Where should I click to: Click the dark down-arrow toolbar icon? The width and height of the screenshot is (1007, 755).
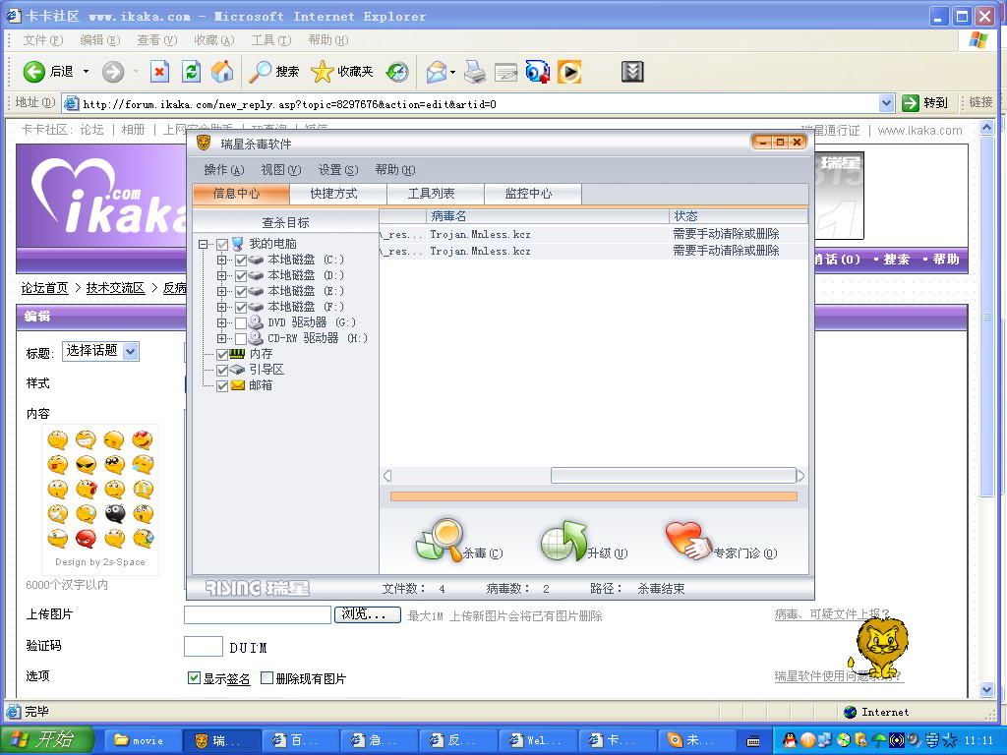coord(632,71)
